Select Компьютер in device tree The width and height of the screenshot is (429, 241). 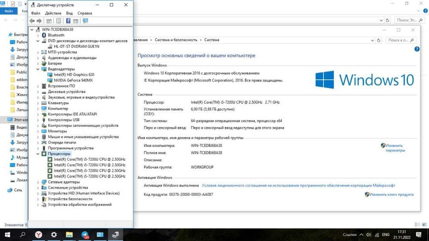[58, 108]
